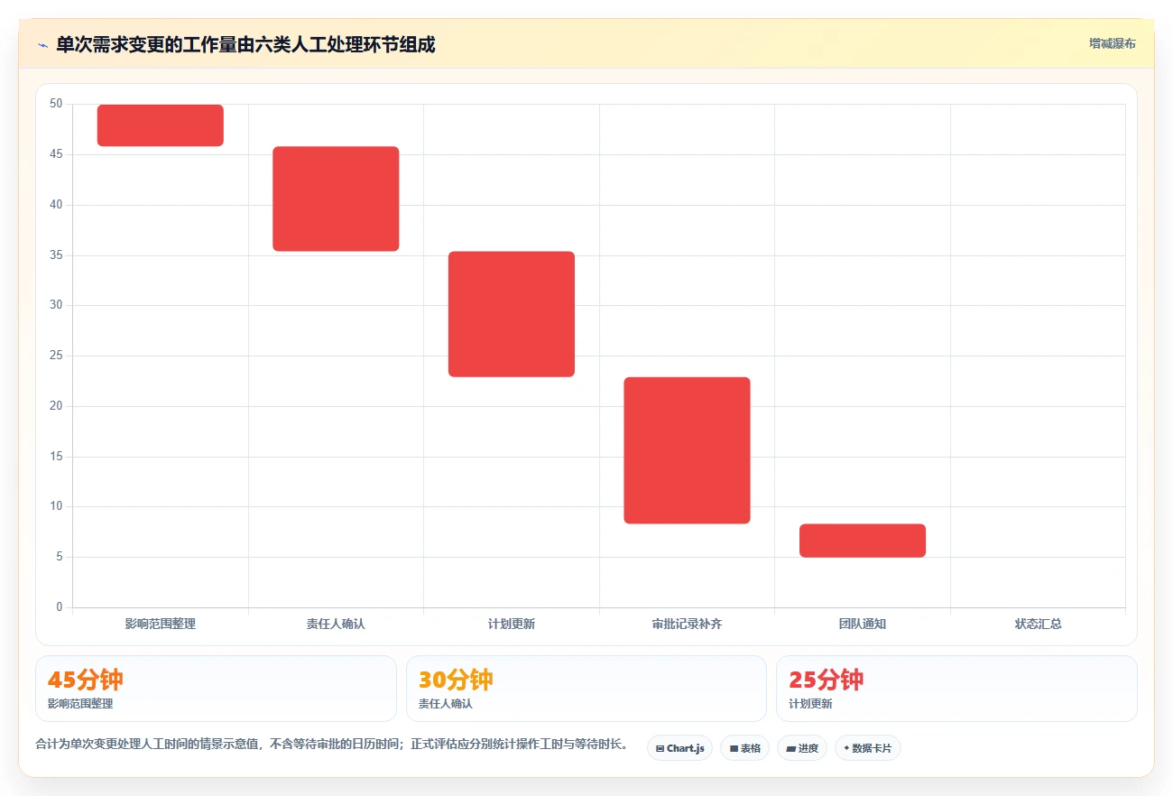Click the 计划更新 caption under 25分钟
Viewport: 1173px width, 796px height.
tap(810, 704)
